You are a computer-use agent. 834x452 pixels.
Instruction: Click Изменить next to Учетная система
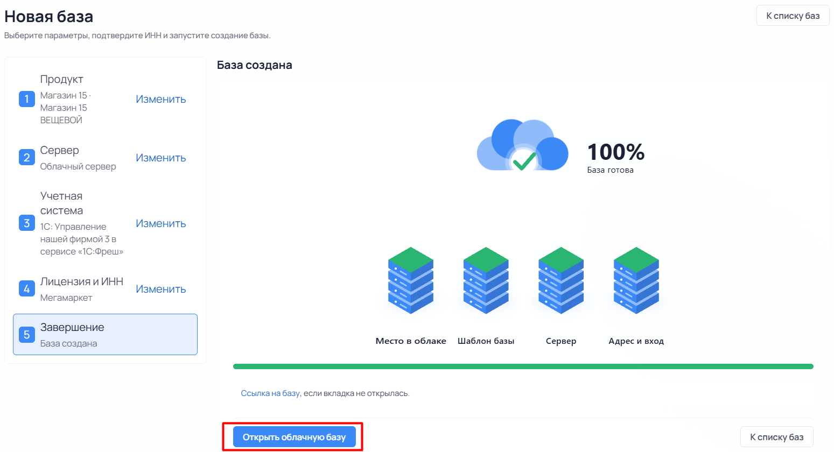[161, 223]
